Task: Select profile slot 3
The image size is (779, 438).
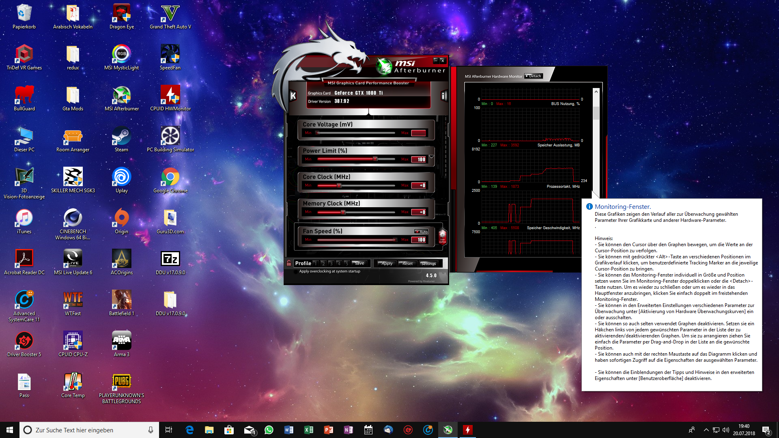Action: [331, 264]
